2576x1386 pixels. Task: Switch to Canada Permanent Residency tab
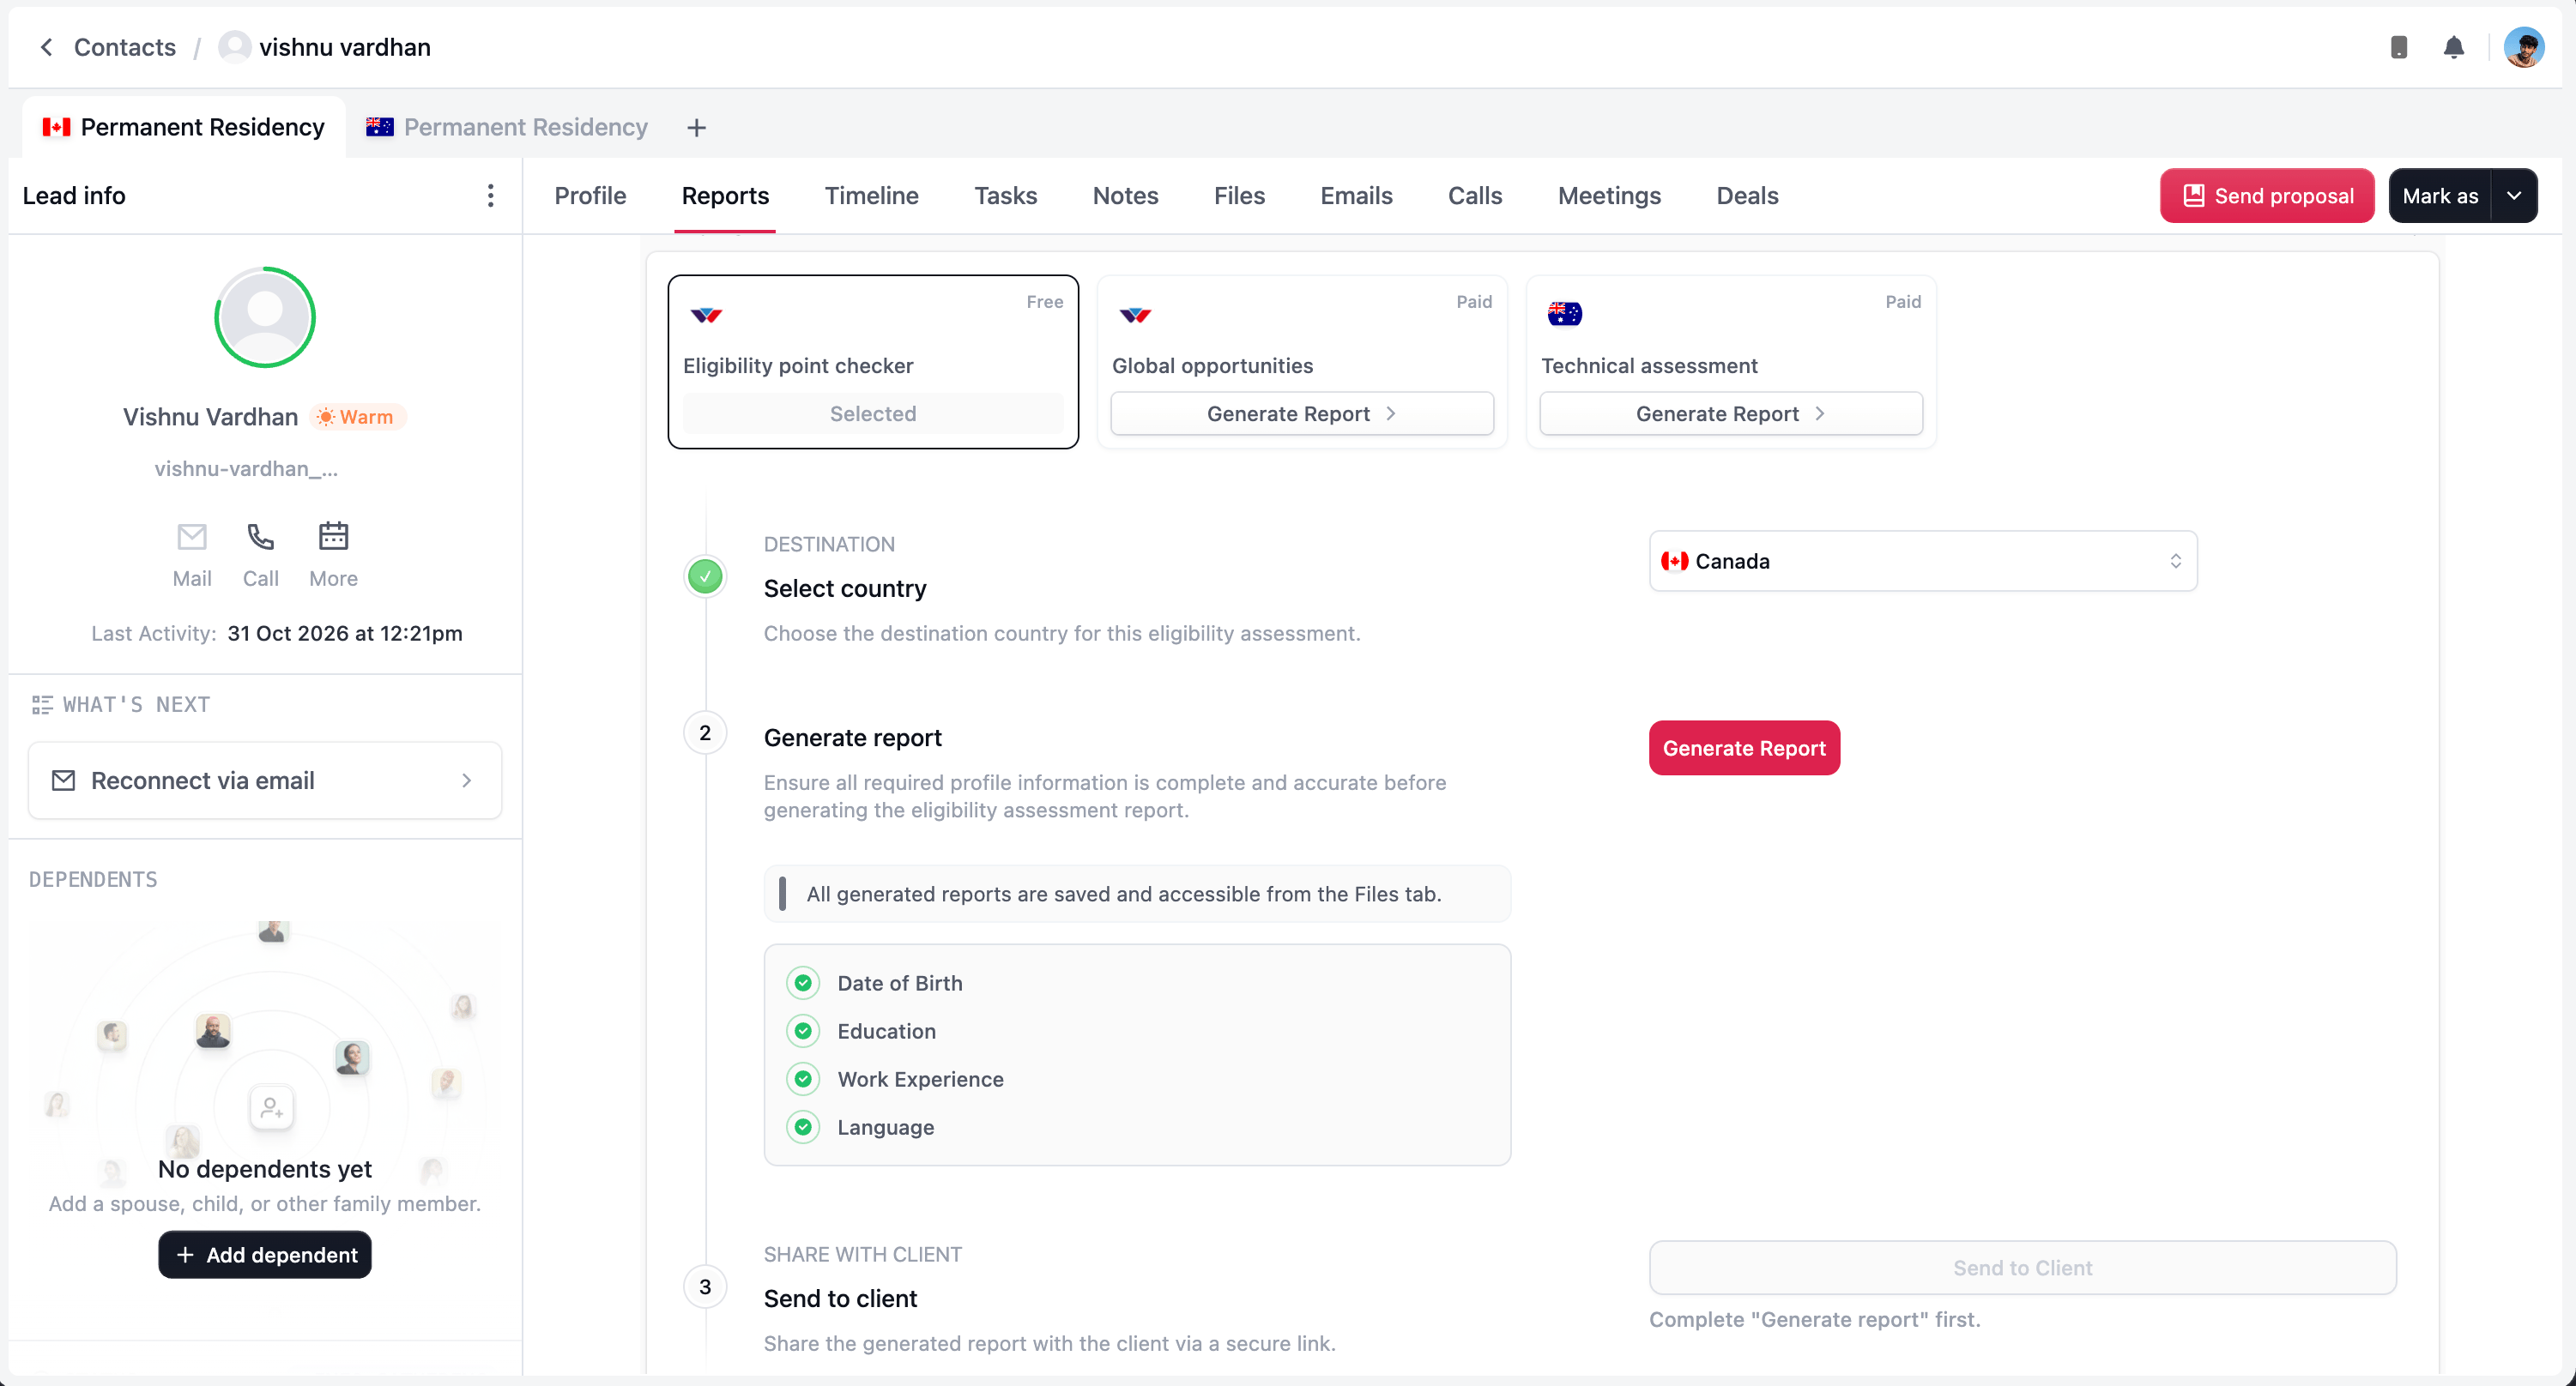183,128
